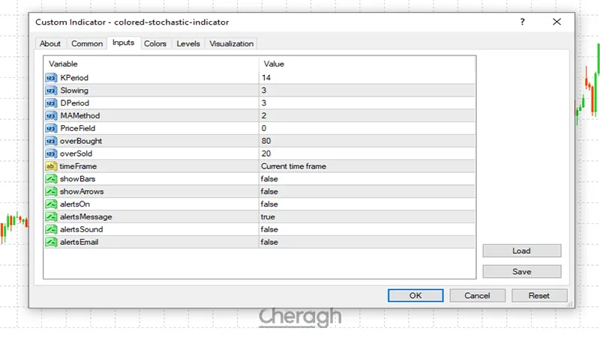Open the Levels tab
This screenshot has width=600, height=337.
tap(188, 44)
